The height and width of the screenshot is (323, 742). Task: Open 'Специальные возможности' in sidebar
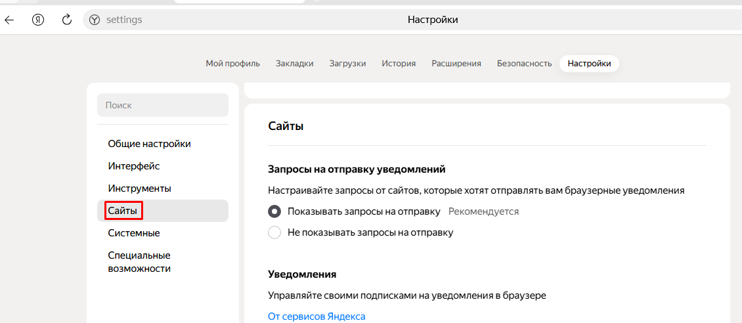[139, 262]
